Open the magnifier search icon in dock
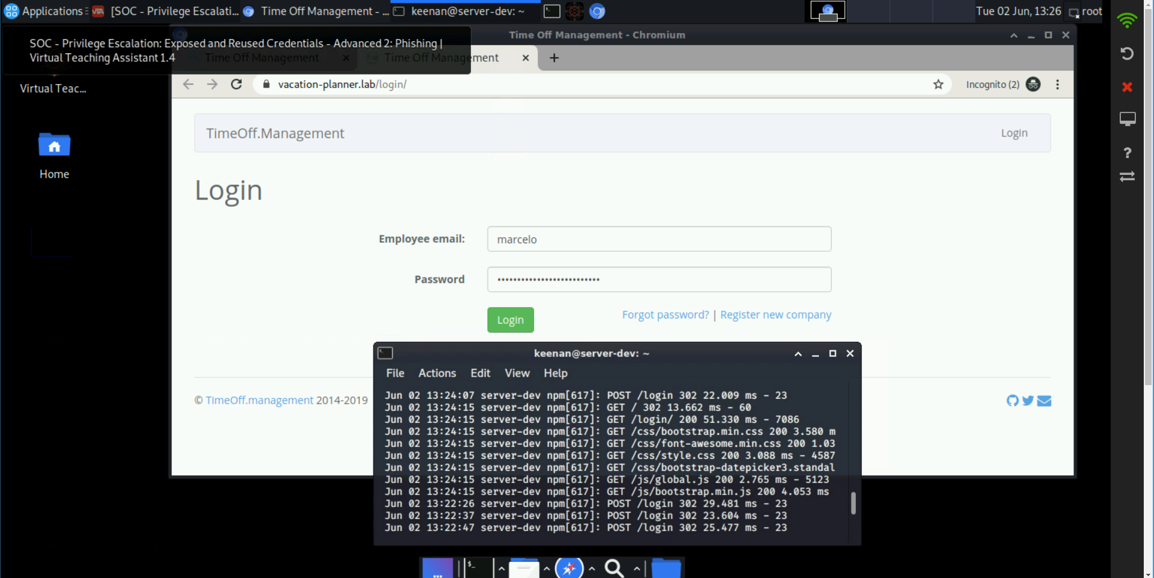The image size is (1154, 578). point(614,568)
